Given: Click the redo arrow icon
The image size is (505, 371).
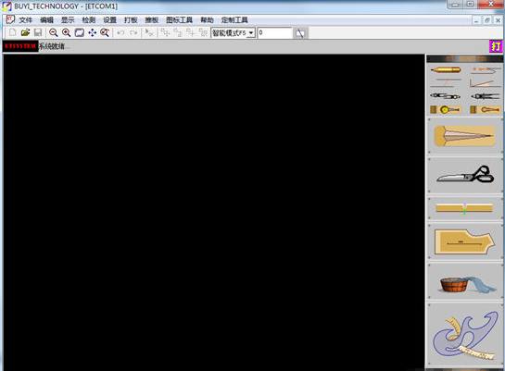Looking at the screenshot, I should pos(133,32).
